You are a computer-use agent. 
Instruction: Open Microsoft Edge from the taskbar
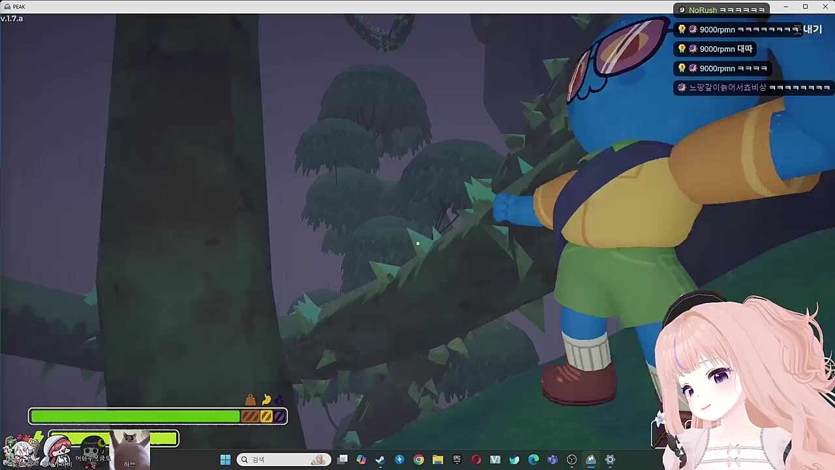(x=534, y=460)
